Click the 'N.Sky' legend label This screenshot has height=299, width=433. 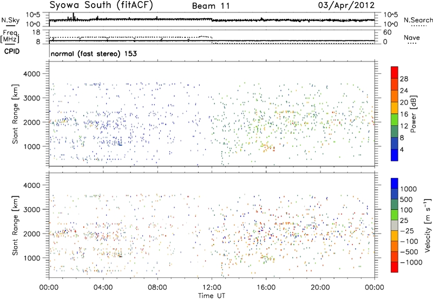tap(10, 20)
